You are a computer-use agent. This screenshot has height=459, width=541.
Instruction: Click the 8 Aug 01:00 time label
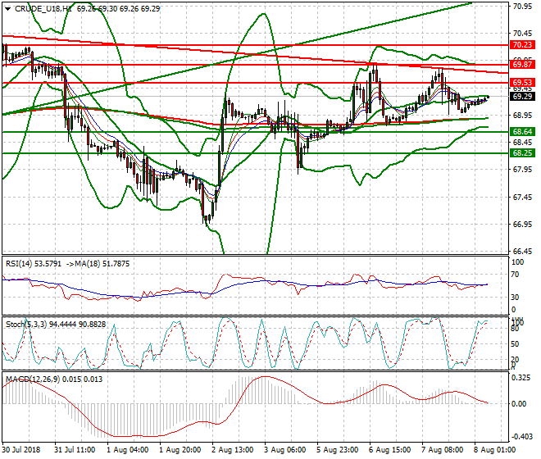click(495, 450)
